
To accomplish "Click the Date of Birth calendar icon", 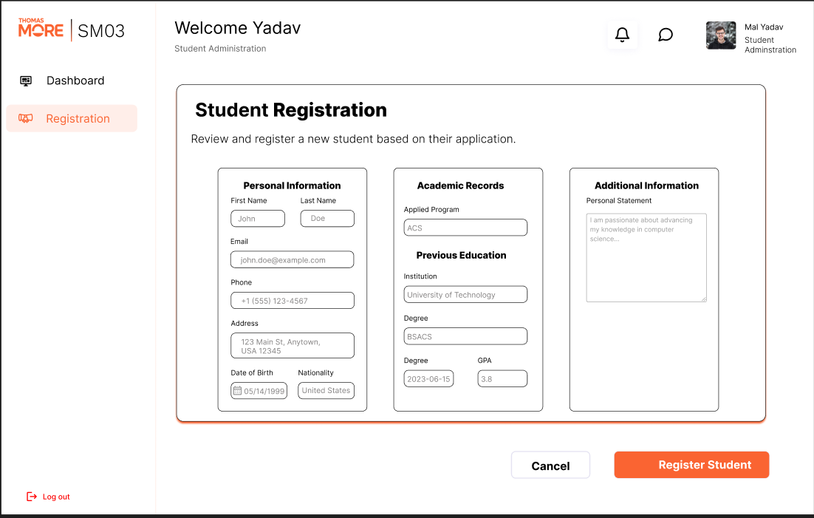I will 237,390.
